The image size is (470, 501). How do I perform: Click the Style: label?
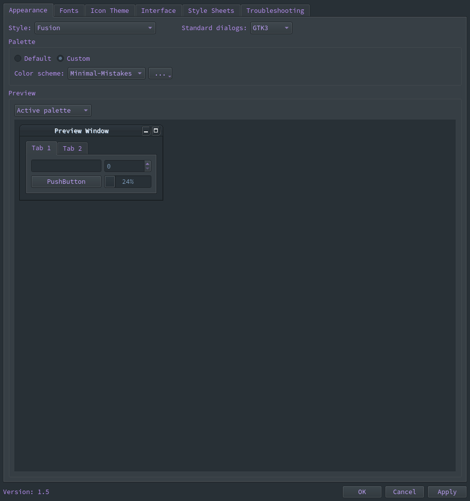tap(19, 28)
